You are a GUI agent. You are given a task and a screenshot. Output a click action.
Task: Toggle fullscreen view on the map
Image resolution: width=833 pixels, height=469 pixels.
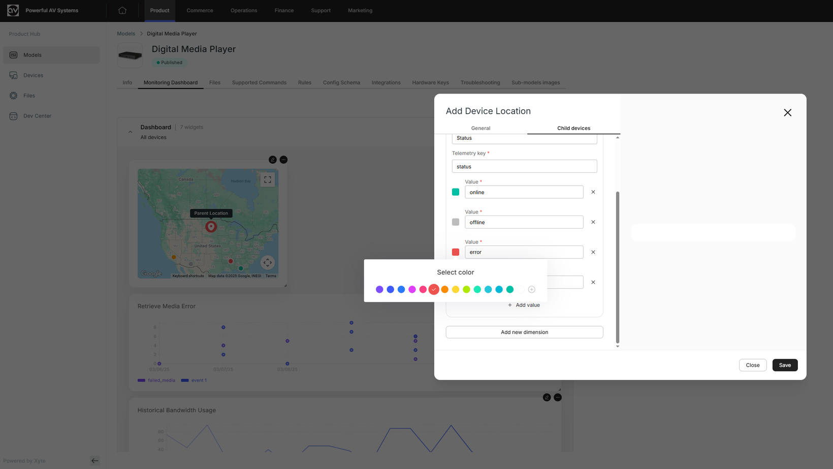268,180
